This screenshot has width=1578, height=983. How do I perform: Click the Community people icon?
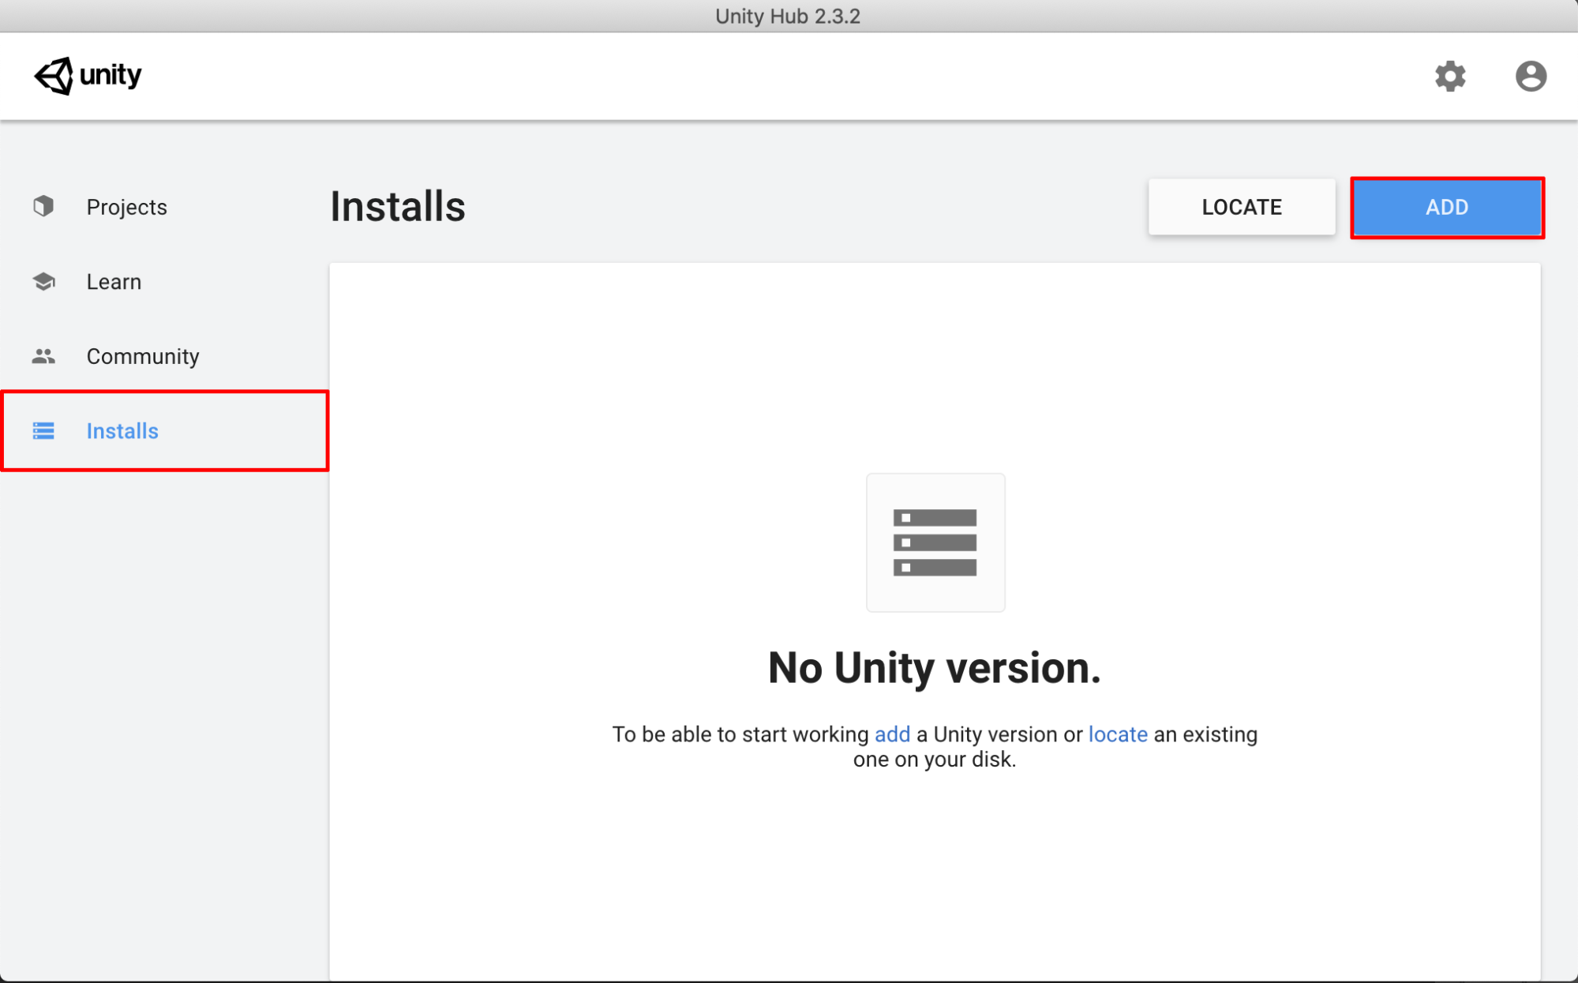click(43, 356)
